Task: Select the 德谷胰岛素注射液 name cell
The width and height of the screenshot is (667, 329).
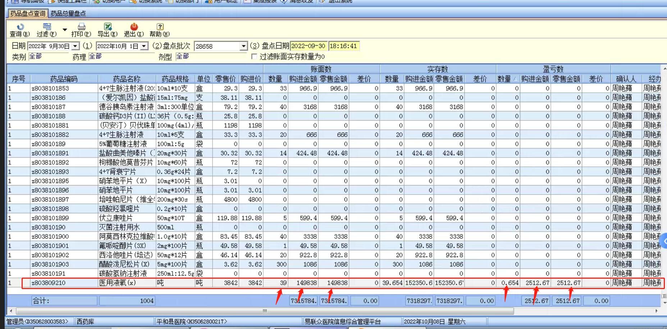Action: click(x=127, y=107)
